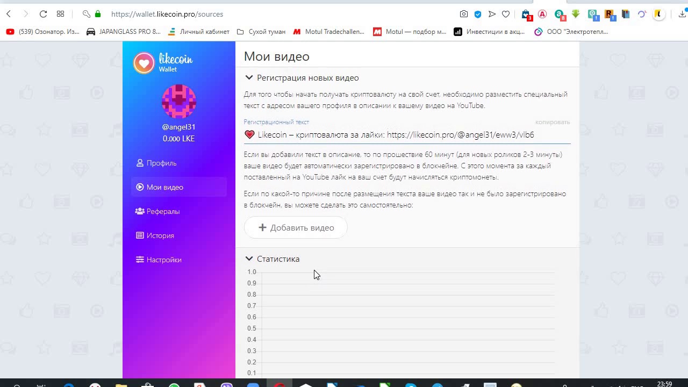The height and width of the screenshot is (387, 688).
Task: Click the group icon beside 'Рефералы'
Action: pyautogui.click(x=140, y=211)
